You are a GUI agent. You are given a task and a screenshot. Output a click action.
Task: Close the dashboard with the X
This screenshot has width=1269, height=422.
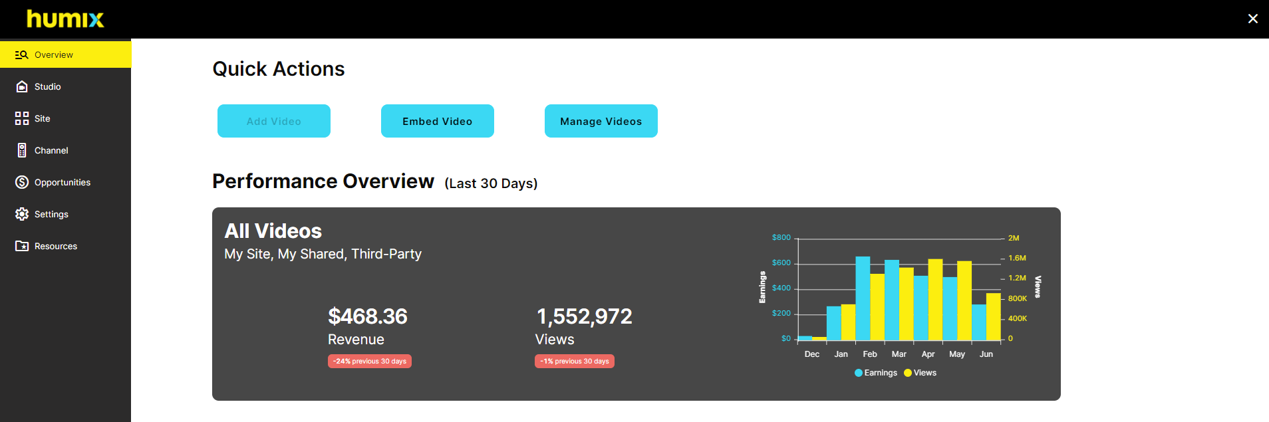(x=1252, y=19)
